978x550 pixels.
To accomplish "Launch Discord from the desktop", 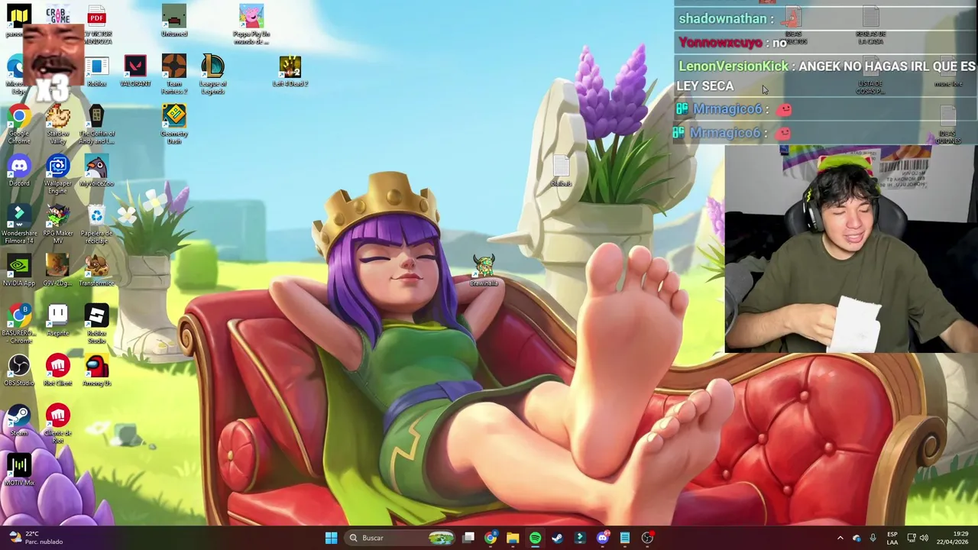I will 19,172.
